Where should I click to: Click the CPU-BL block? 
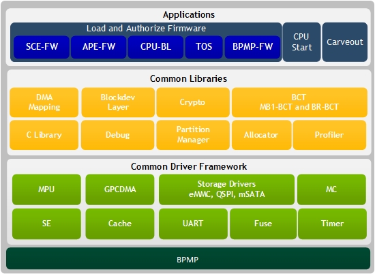[155, 47]
